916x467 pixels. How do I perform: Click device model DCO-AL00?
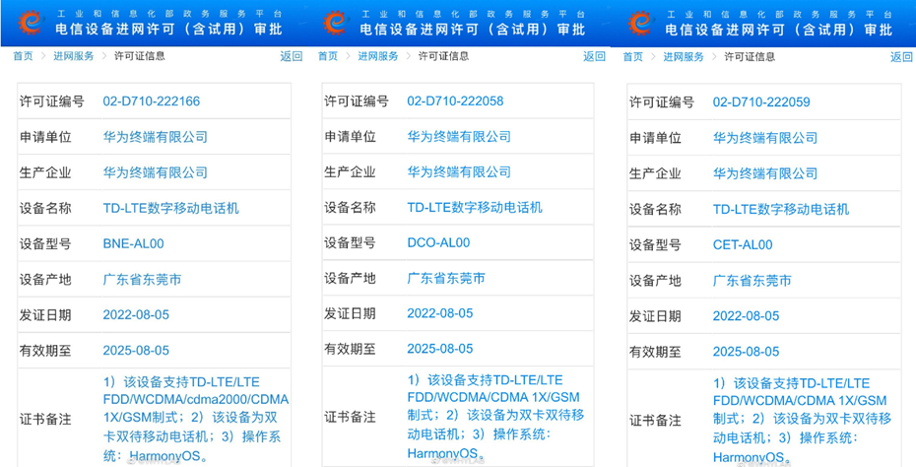(x=438, y=242)
